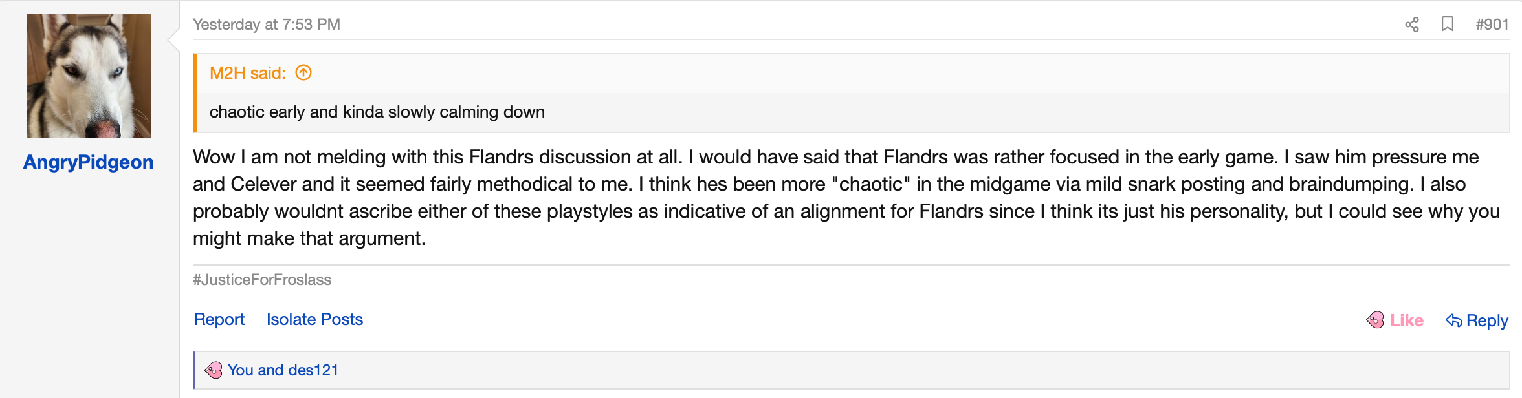Click the M2H said: quote header
Screen dimensions: 1522x398
point(248,73)
